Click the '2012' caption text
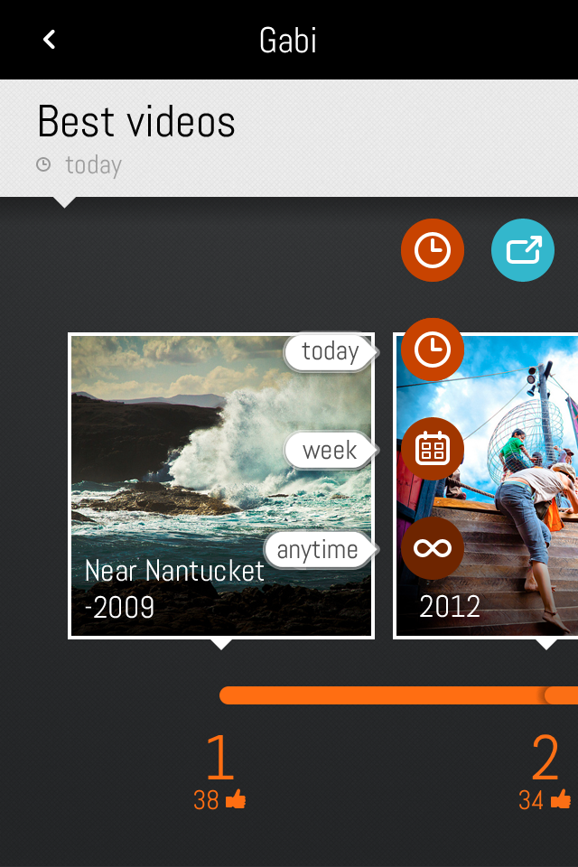Screen dimensions: 578x867 tap(450, 607)
